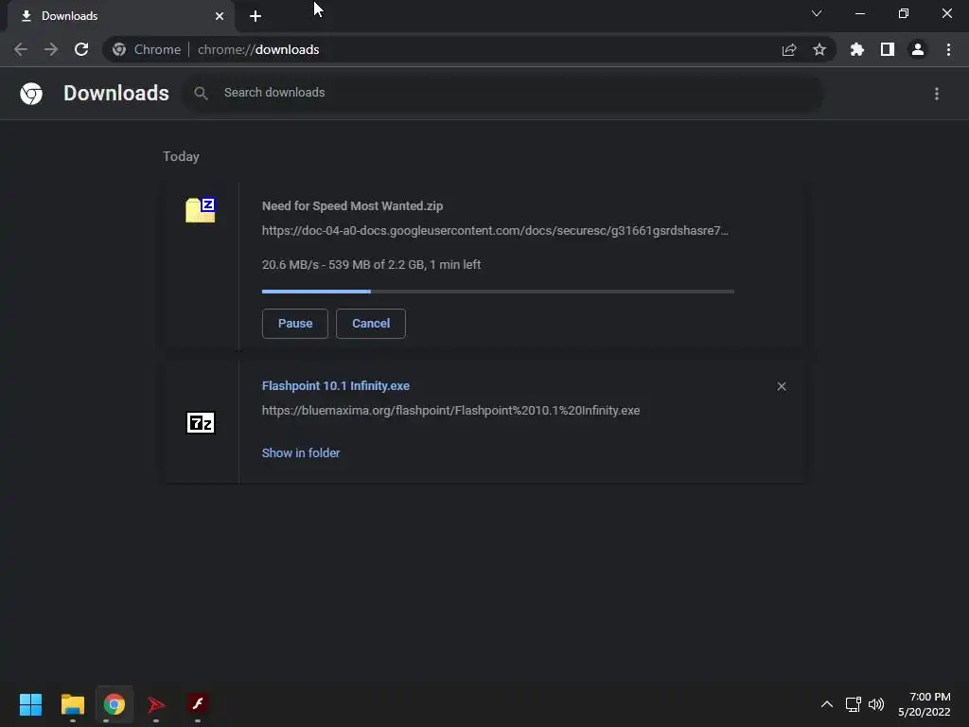Click the download speed status text
Image resolution: width=969 pixels, height=727 pixels.
(x=371, y=265)
